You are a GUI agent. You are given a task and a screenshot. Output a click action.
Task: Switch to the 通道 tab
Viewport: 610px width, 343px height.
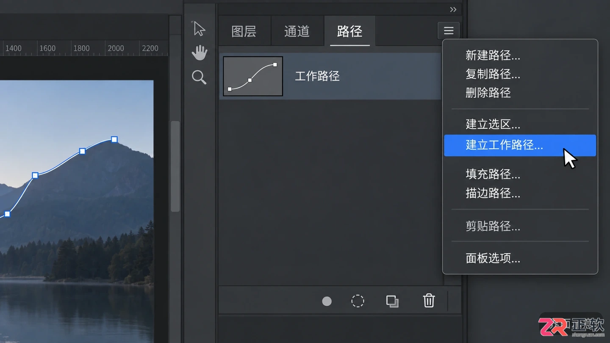coord(297,31)
